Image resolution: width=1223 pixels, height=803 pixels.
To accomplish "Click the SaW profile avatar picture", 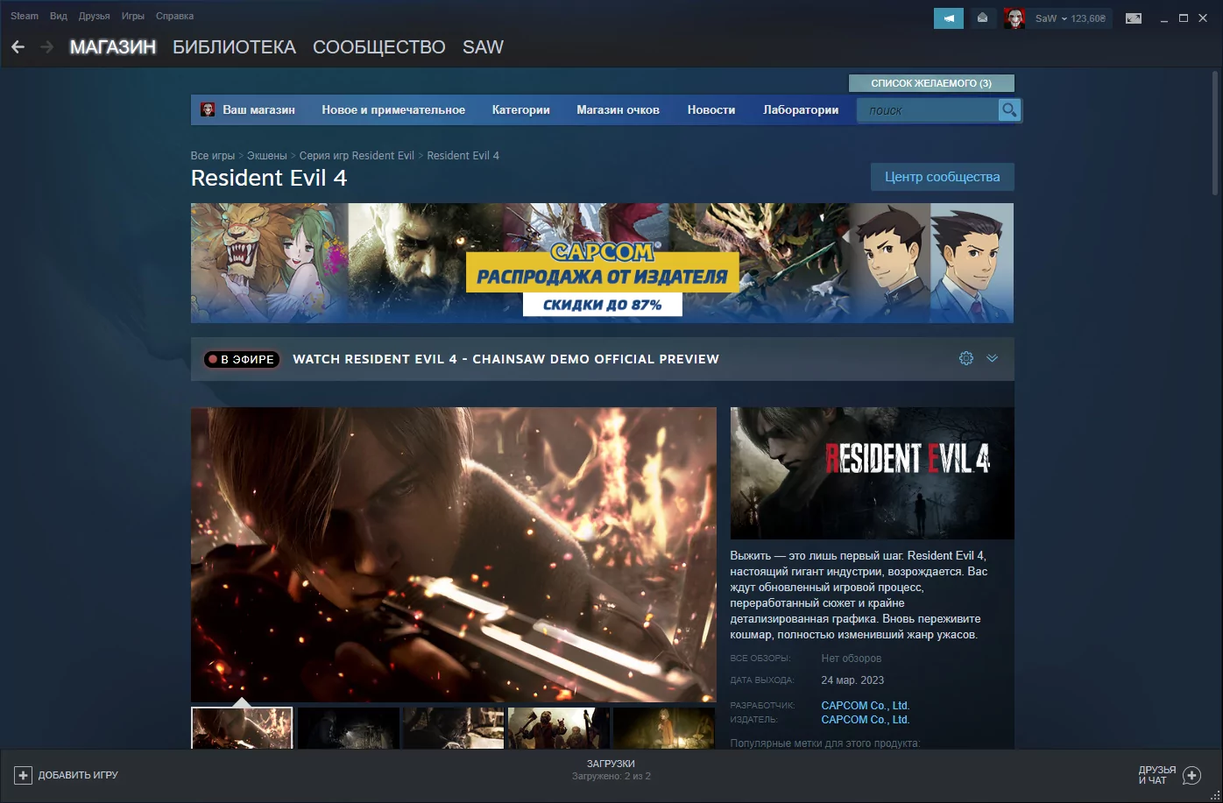I will coord(1014,18).
